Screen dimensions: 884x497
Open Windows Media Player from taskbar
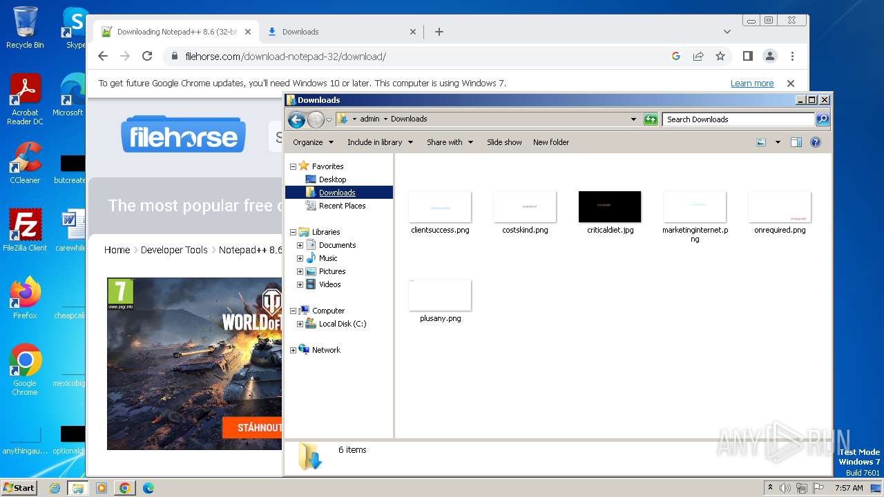click(102, 488)
